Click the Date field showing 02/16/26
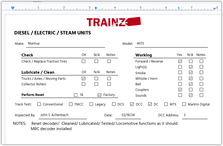 click(x=128, y=116)
